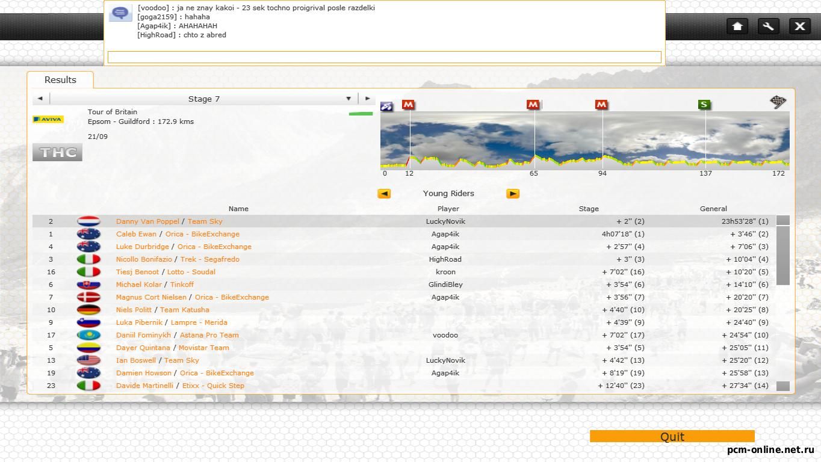The height and width of the screenshot is (462, 821).
Task: Sort by the General column header
Action: pyautogui.click(x=713, y=209)
